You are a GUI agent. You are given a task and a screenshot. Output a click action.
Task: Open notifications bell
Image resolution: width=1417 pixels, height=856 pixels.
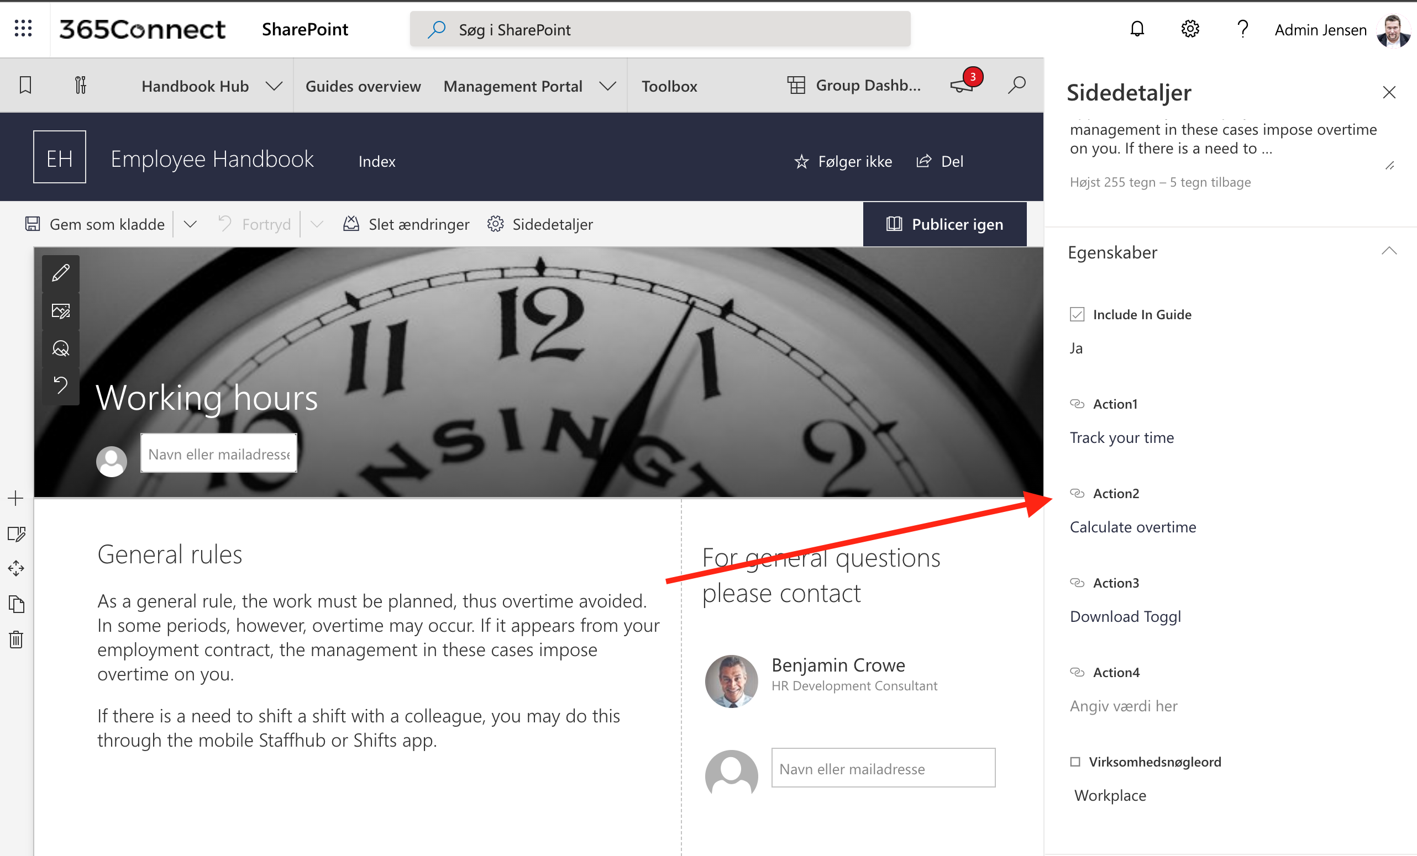1137,29
